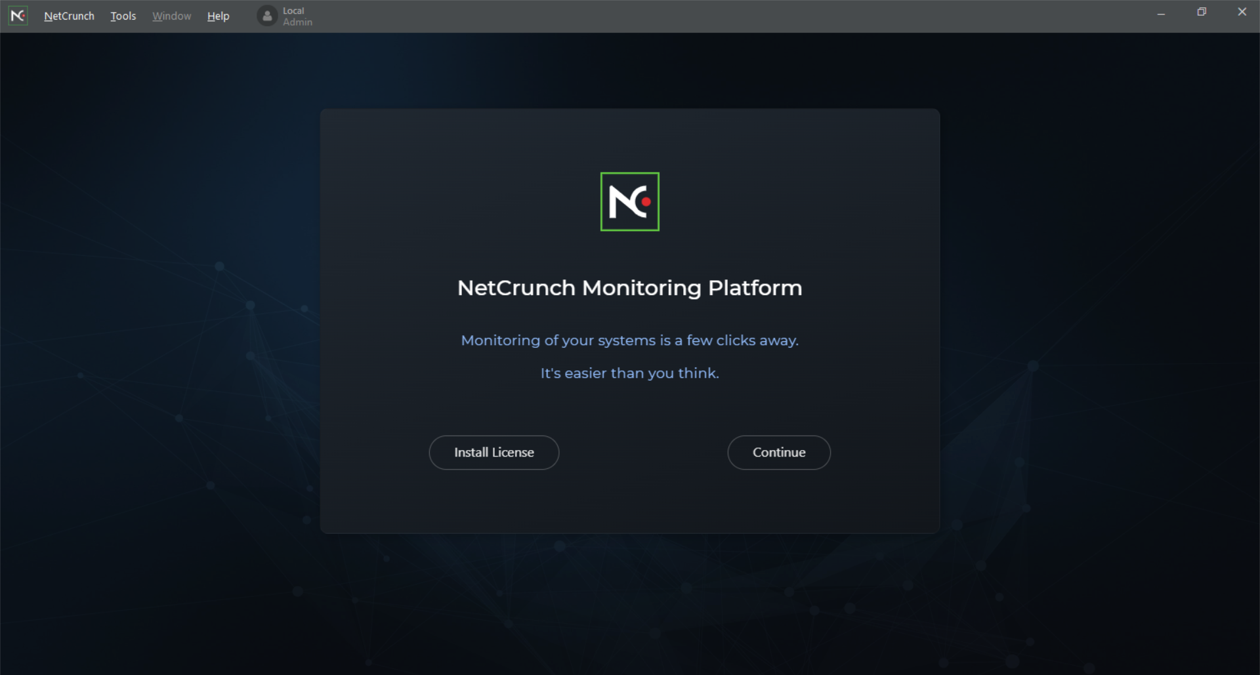Click the Local Admin account label
Image resolution: width=1260 pixels, height=675 pixels.
297,16
